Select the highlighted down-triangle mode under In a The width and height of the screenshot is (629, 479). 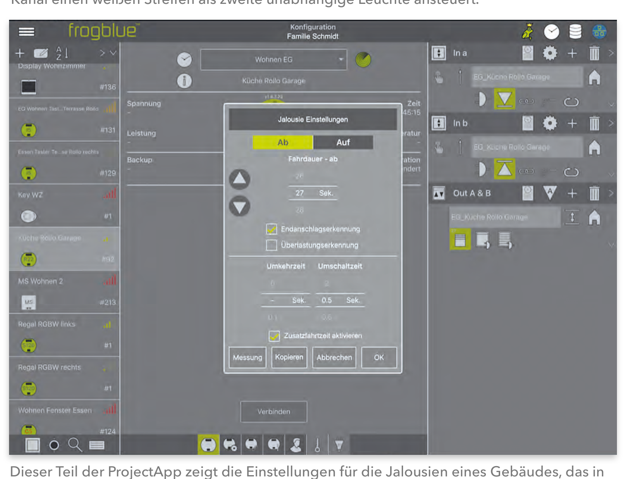(504, 99)
